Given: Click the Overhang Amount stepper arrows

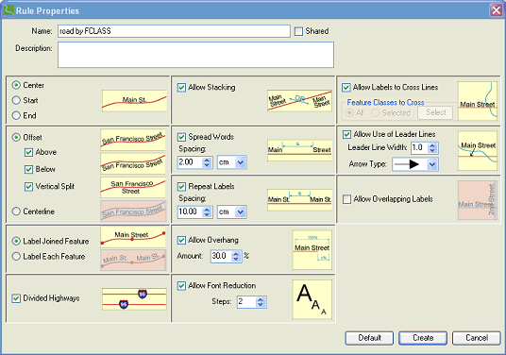Looking at the screenshot, I should [x=236, y=257].
